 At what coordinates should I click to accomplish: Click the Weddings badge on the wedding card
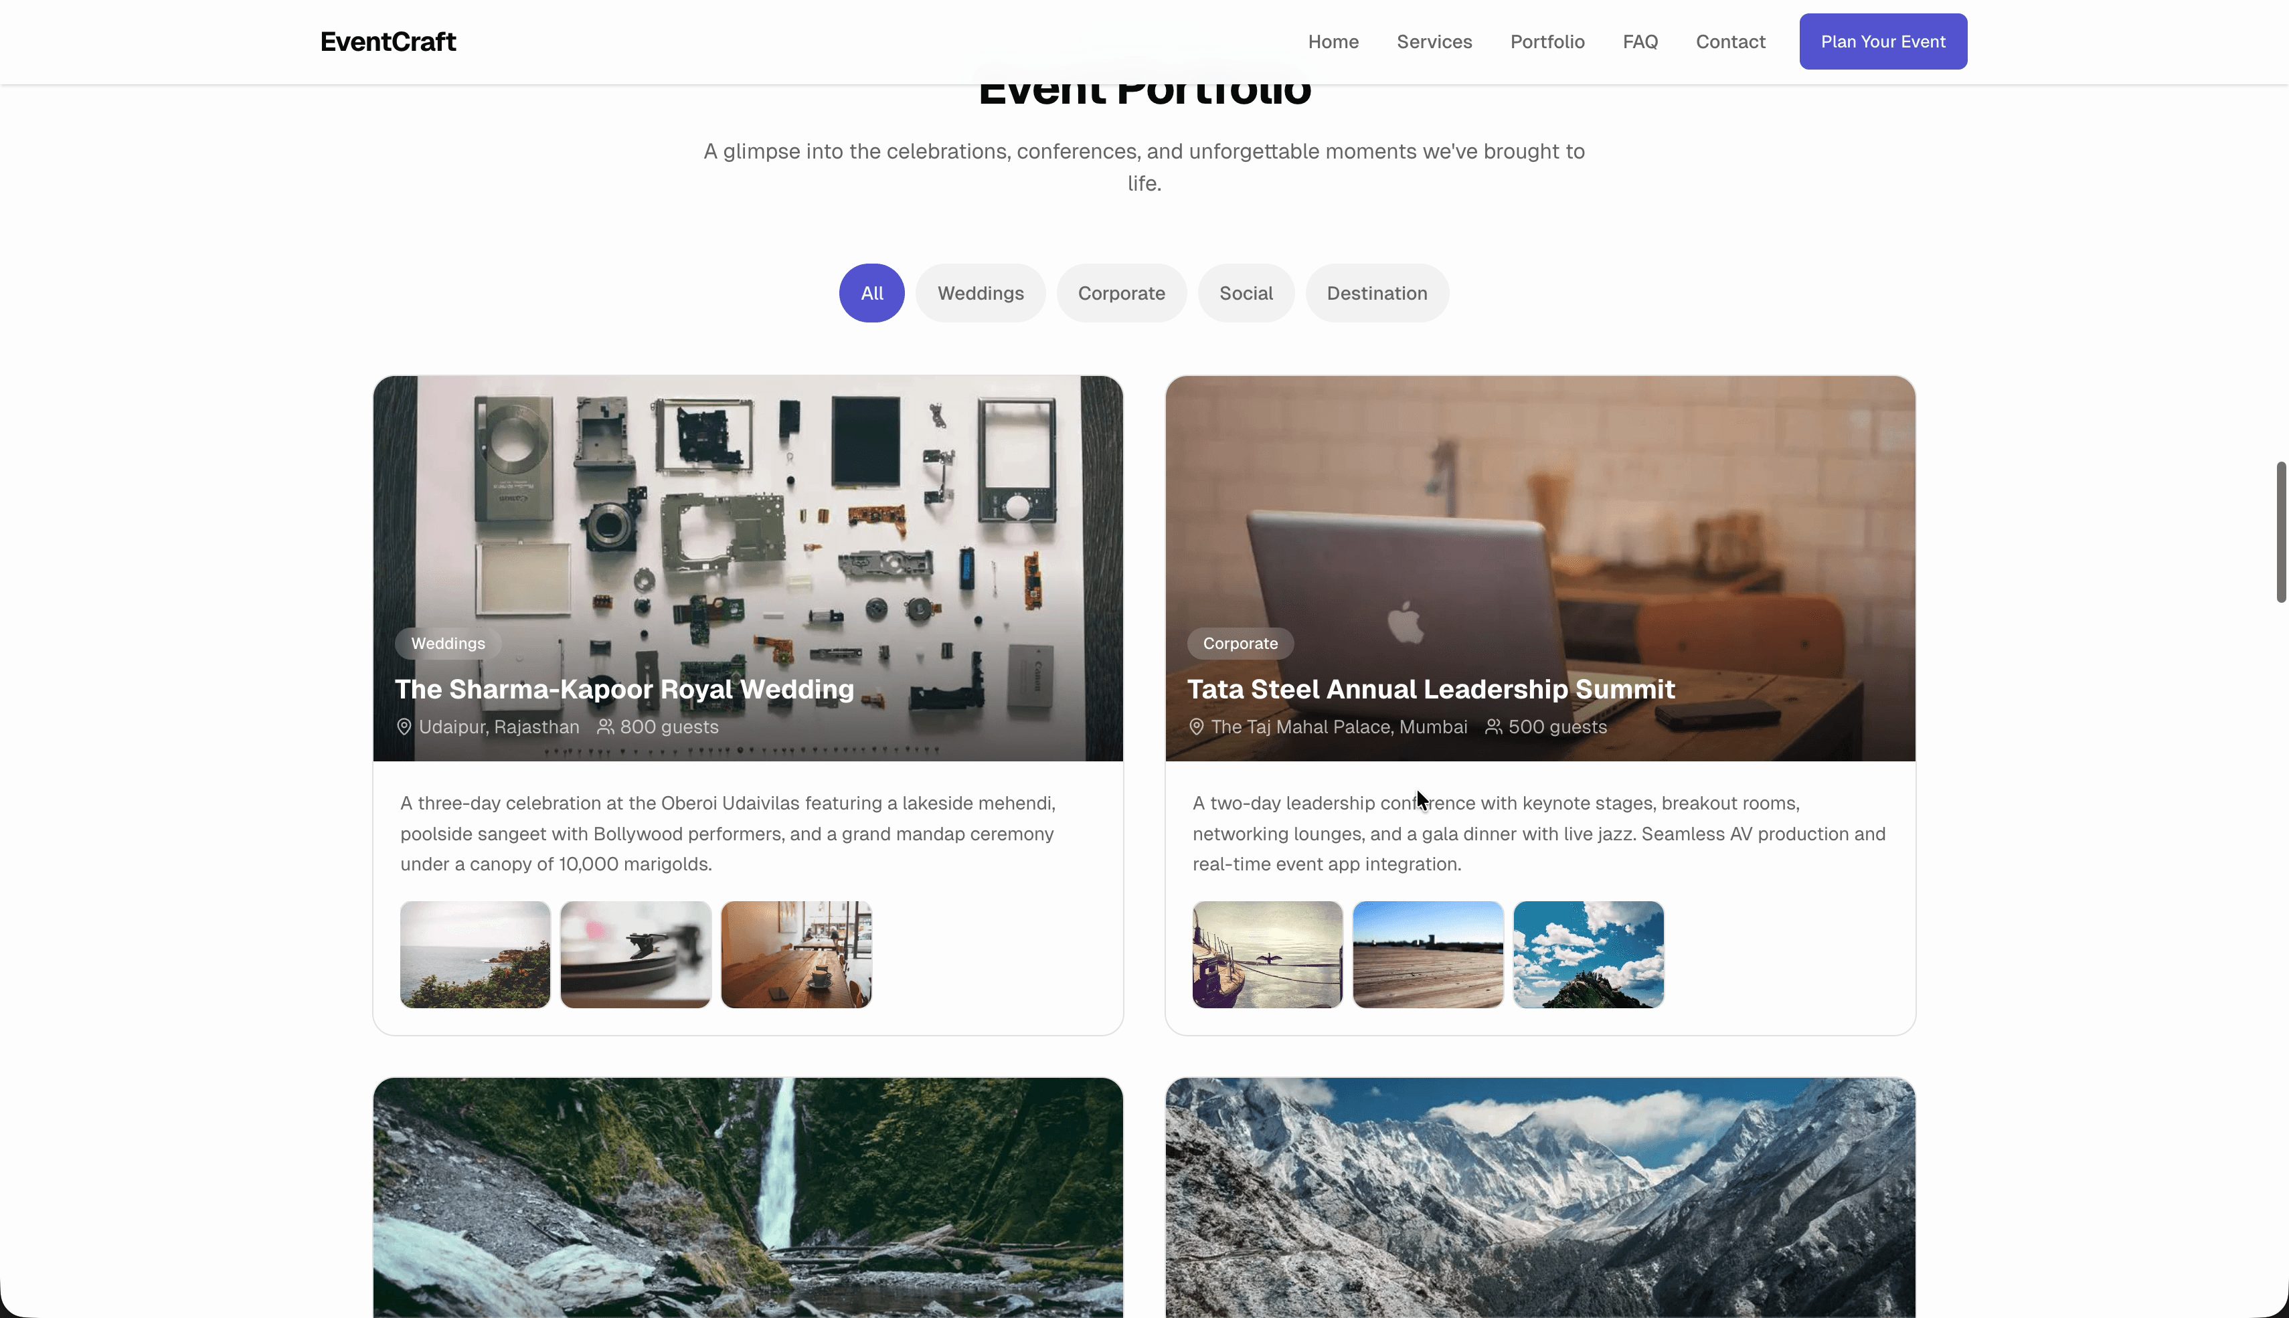pos(447,643)
